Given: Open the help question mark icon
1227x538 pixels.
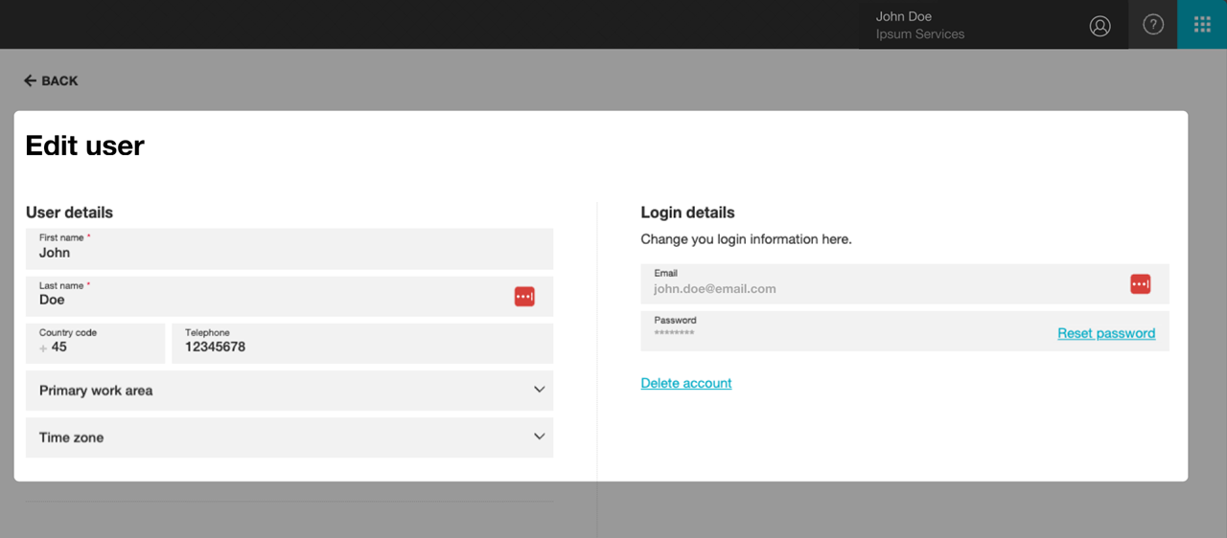Looking at the screenshot, I should [x=1153, y=25].
